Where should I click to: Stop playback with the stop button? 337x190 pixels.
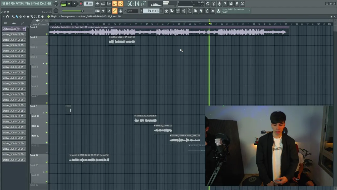tap(75, 4)
